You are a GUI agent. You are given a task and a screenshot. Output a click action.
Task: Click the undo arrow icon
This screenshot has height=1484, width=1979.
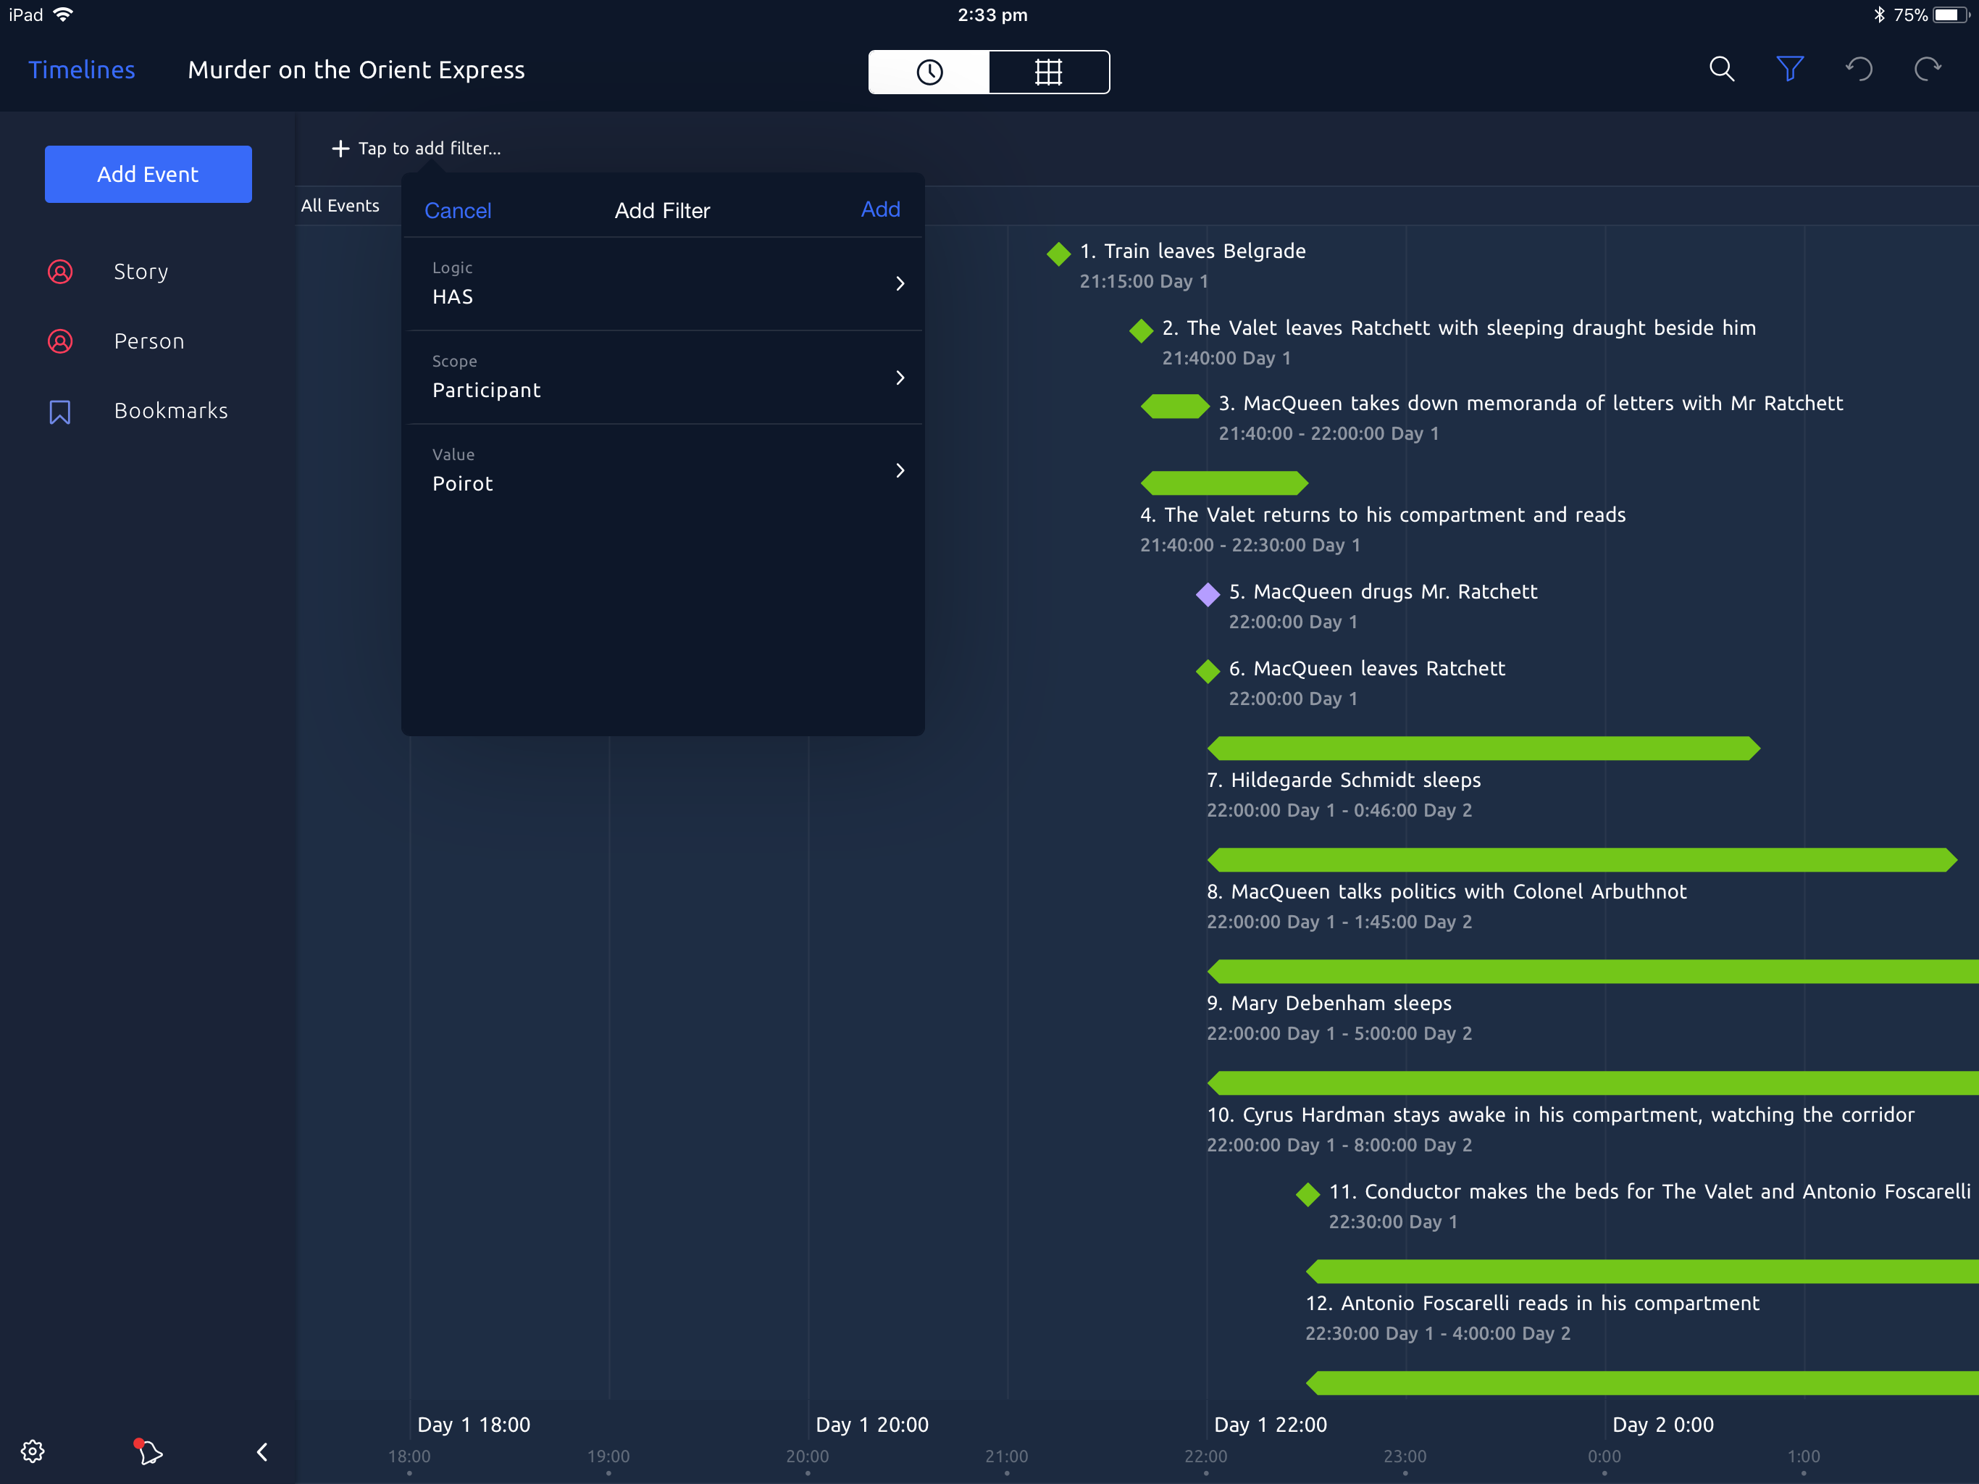pyautogui.click(x=1859, y=70)
